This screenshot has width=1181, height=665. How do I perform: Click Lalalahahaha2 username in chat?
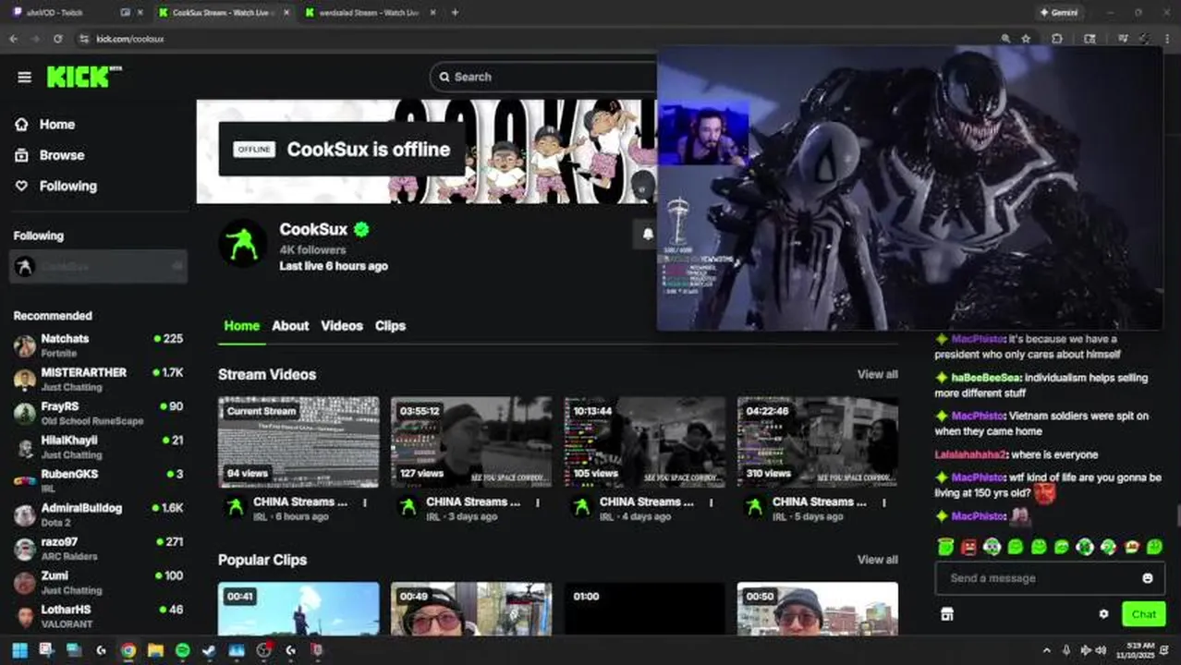970,454
